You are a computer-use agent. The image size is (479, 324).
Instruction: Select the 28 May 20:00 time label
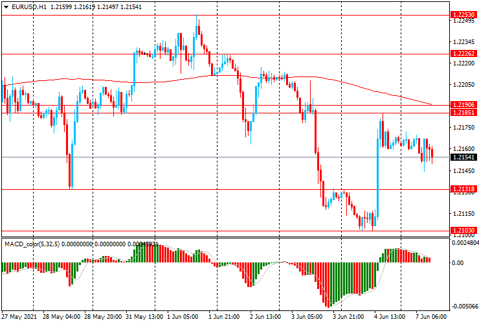[103, 317]
